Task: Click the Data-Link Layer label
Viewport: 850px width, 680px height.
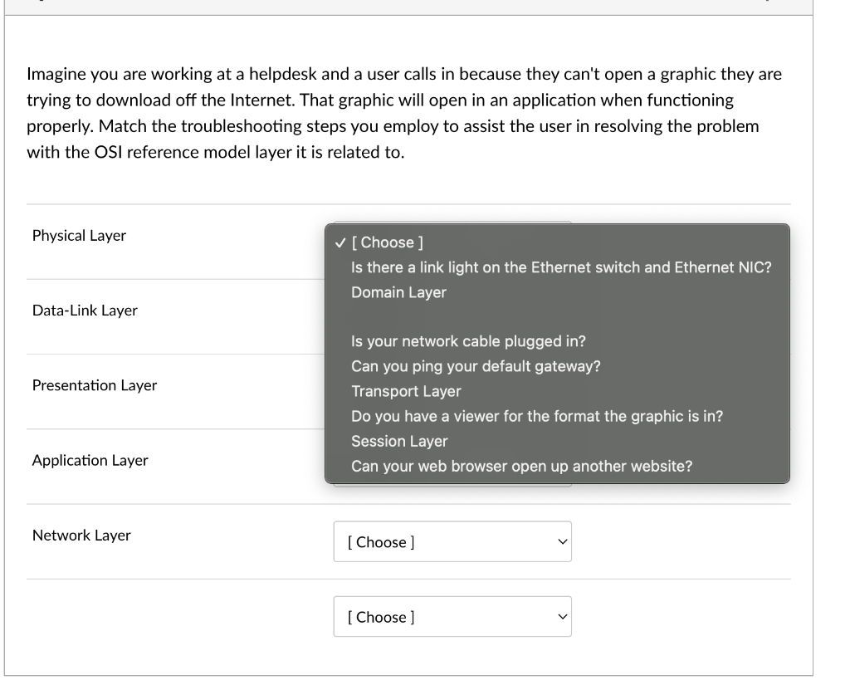Action: [x=85, y=311]
